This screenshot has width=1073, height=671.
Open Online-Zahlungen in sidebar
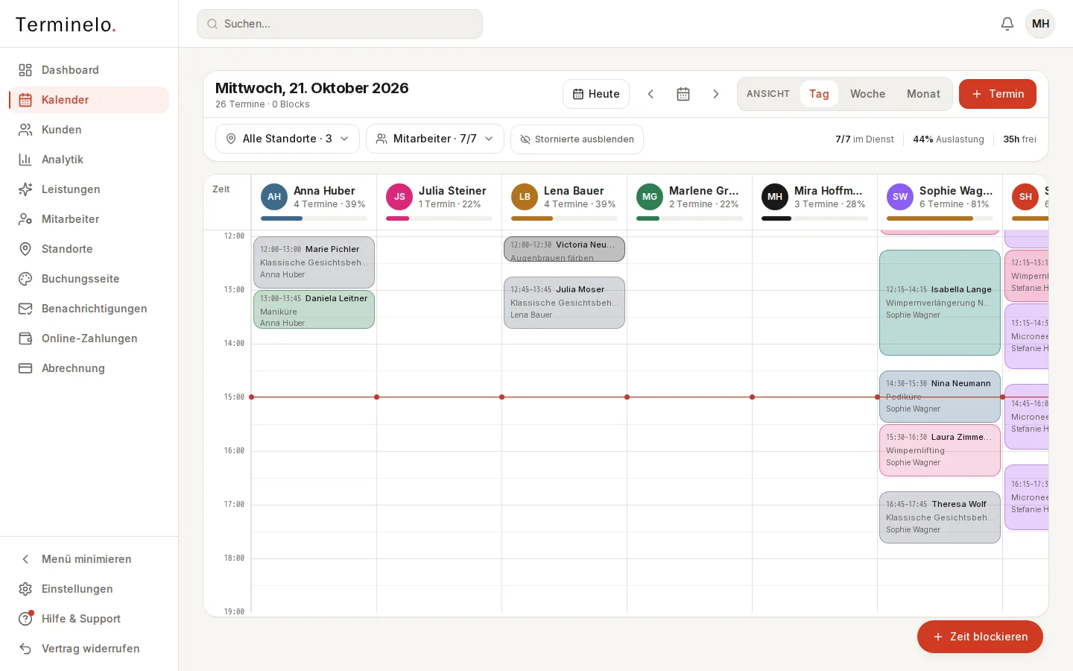pyautogui.click(x=89, y=338)
